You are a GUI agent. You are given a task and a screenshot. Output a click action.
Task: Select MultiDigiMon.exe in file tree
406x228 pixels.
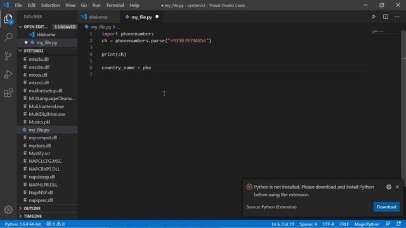tap(48, 114)
